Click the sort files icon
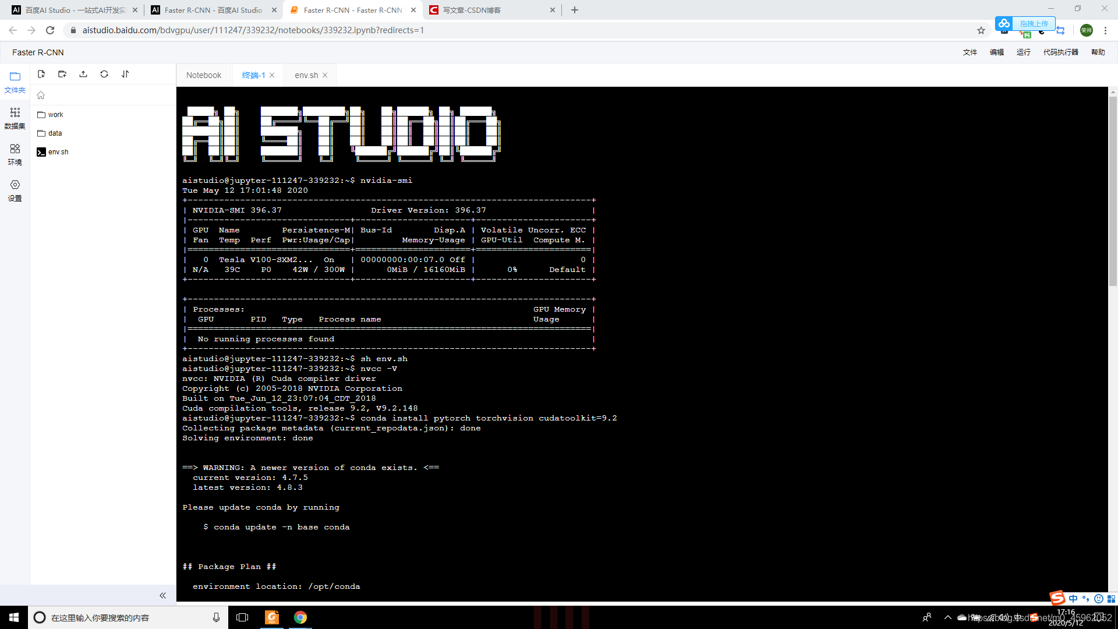The height and width of the screenshot is (629, 1118). (125, 74)
